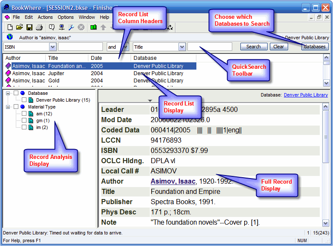Click the book icon on the Jupiter row
This screenshot has width=333, height=246.
click(x=8, y=73)
